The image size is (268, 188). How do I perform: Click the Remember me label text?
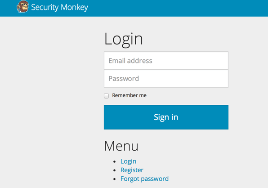point(129,95)
